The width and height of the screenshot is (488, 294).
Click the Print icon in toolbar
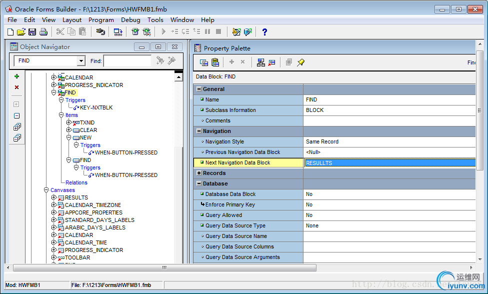[43, 32]
